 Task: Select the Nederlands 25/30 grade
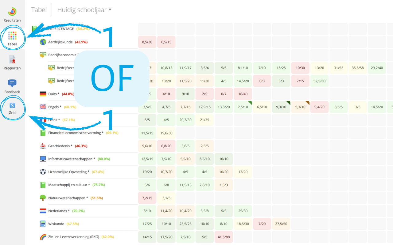[243, 211]
